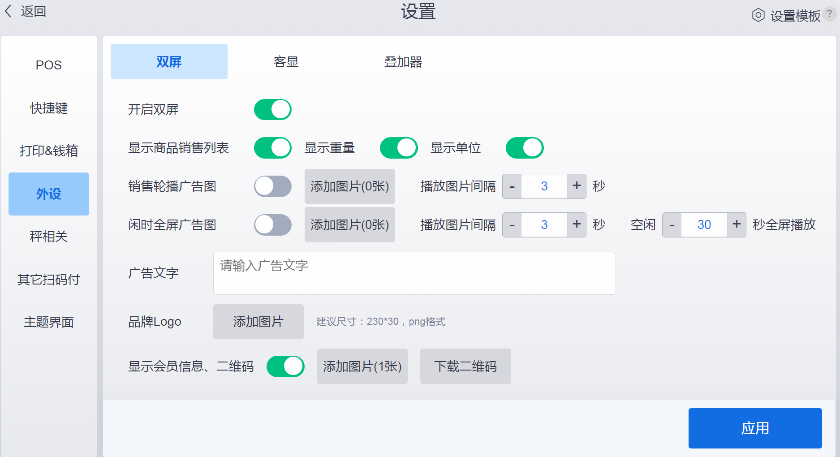Increase idle fullscreen seconds with plus button
The width and height of the screenshot is (840, 457).
(x=736, y=224)
